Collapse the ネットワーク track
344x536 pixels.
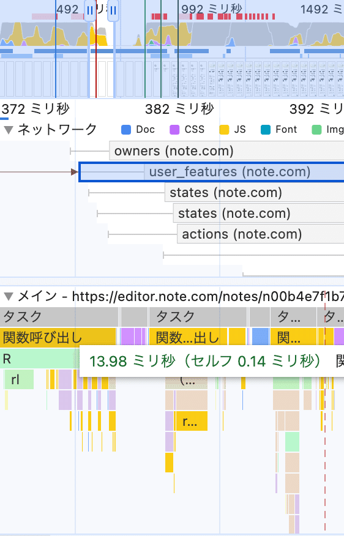(9, 130)
